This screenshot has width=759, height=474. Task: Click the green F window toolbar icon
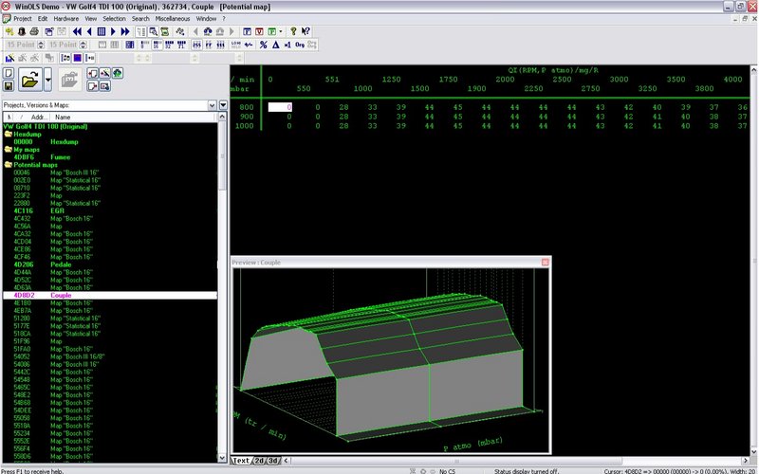click(271, 31)
